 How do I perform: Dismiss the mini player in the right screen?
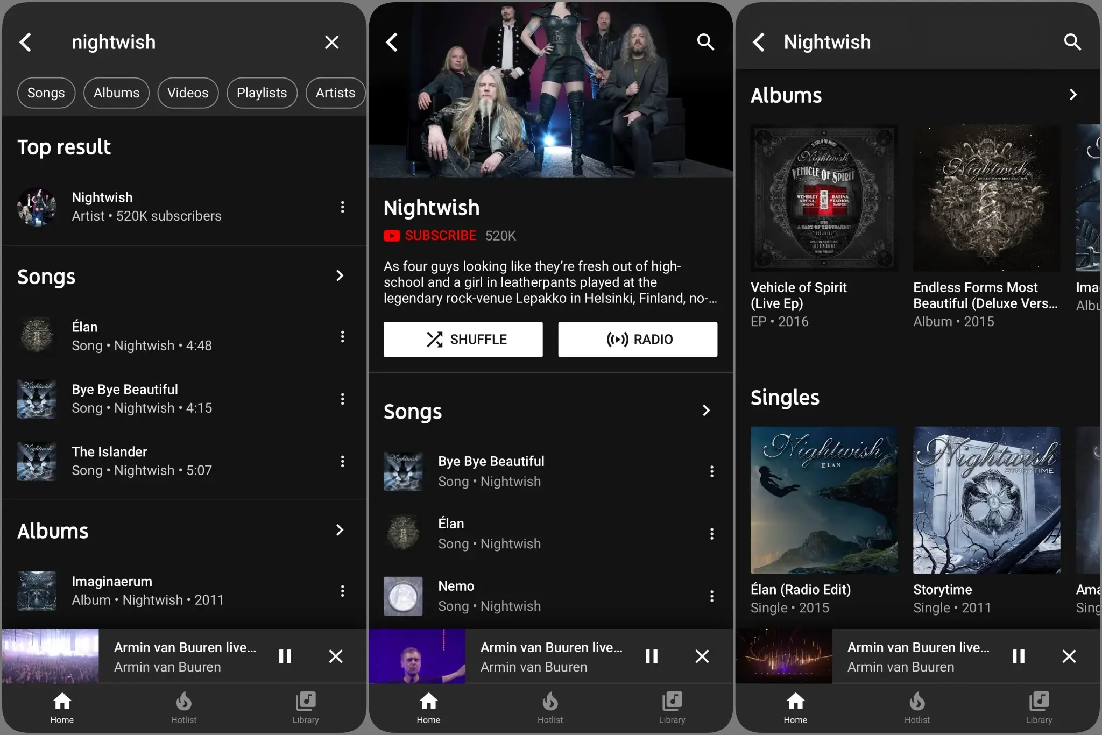pos(1069,656)
